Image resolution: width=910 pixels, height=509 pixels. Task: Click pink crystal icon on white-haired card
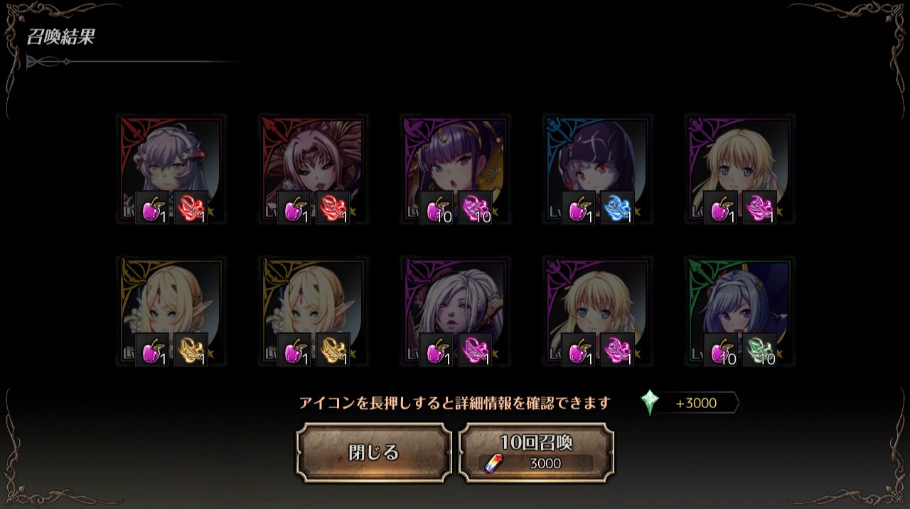pyautogui.click(x=475, y=350)
